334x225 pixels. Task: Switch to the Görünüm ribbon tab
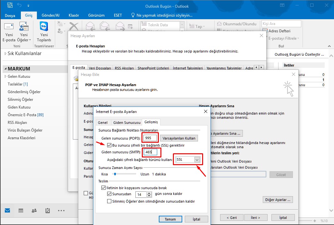[96, 15]
